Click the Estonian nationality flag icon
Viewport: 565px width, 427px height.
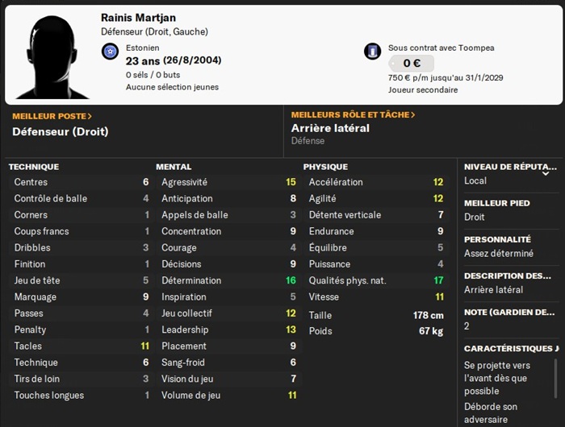(111, 52)
